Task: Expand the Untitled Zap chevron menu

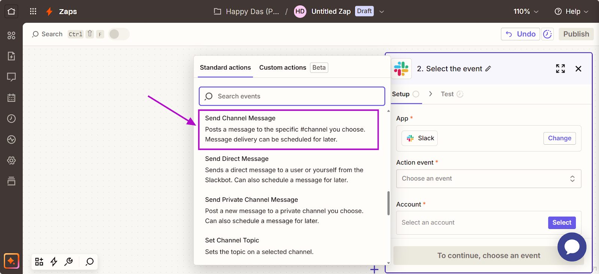Action: [381, 12]
